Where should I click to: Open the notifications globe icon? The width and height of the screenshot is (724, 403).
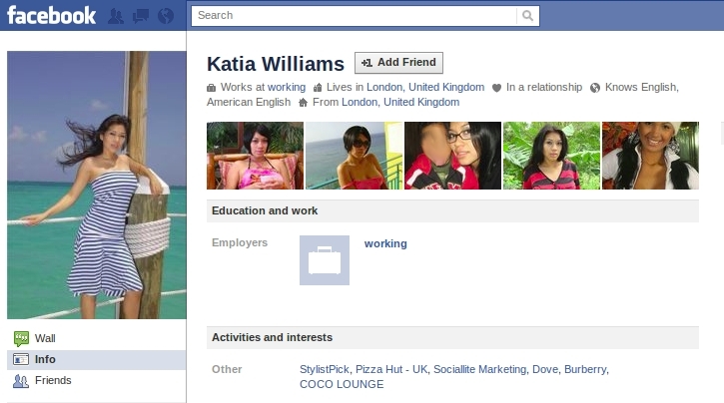pyautogui.click(x=166, y=16)
